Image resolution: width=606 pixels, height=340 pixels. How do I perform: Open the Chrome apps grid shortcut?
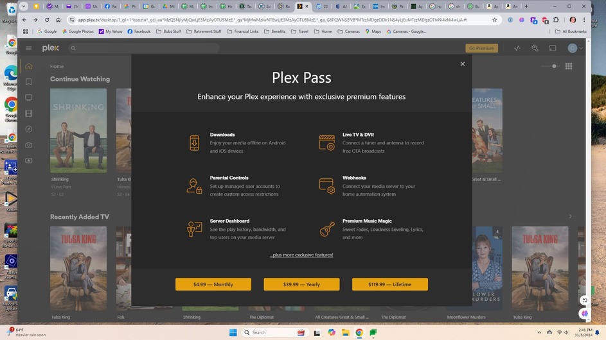[26, 31]
